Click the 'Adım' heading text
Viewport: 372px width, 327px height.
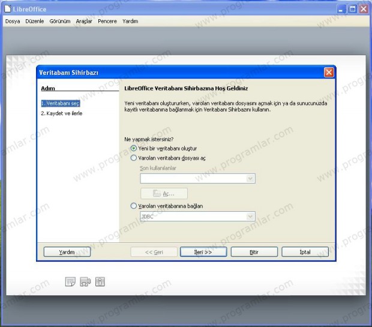[48, 88]
